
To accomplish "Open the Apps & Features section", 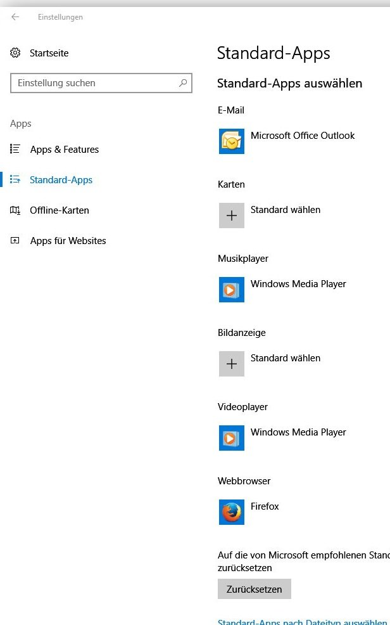I will click(65, 150).
